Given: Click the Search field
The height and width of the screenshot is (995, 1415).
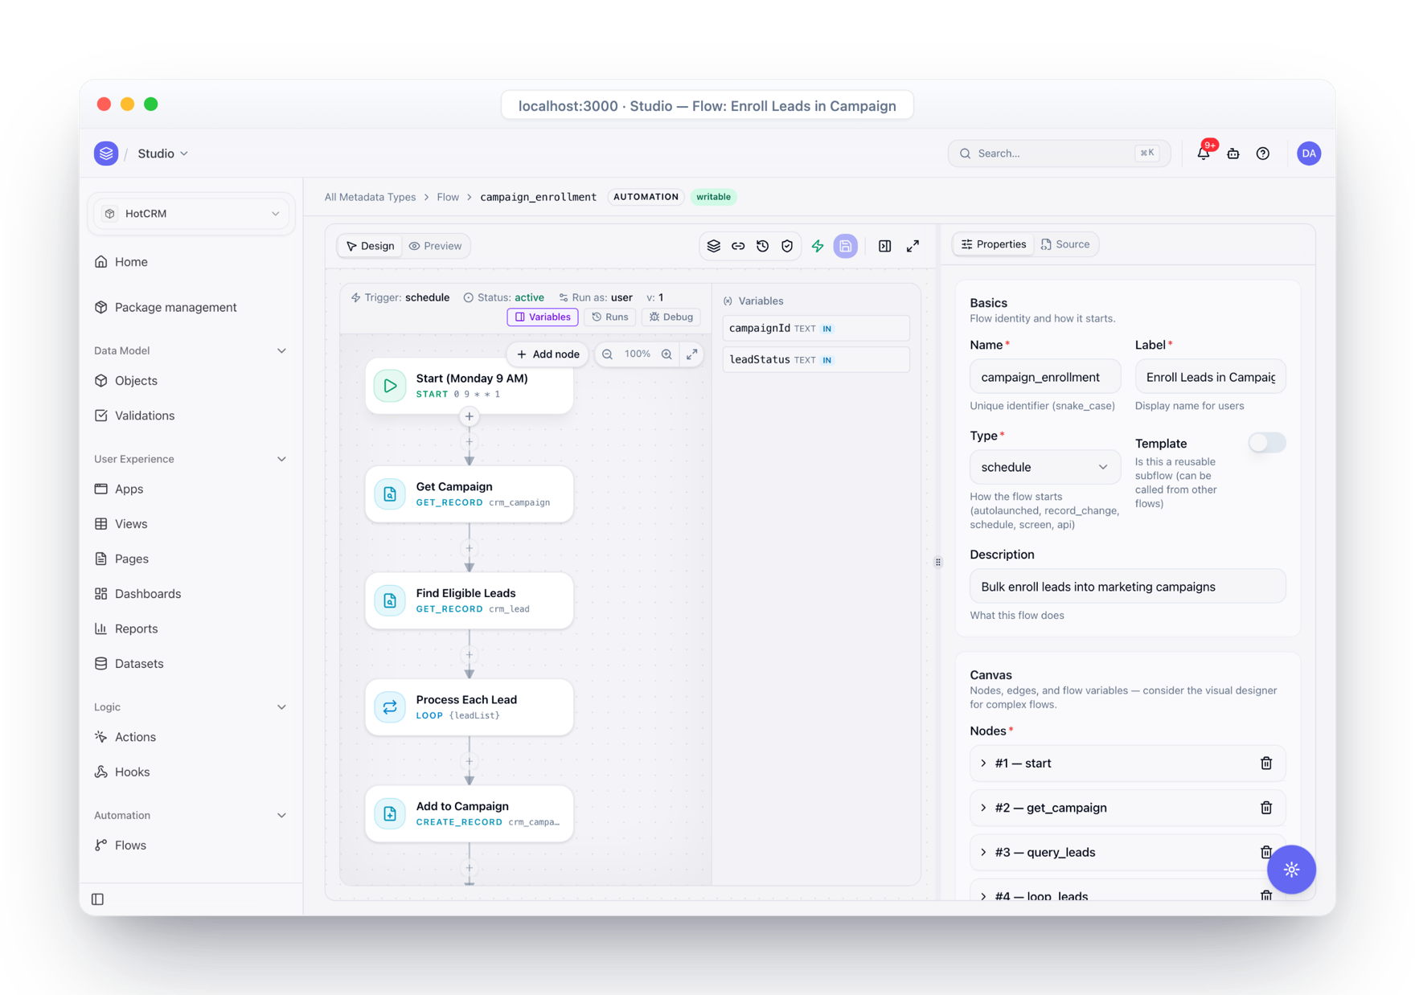Looking at the screenshot, I should 1059,153.
